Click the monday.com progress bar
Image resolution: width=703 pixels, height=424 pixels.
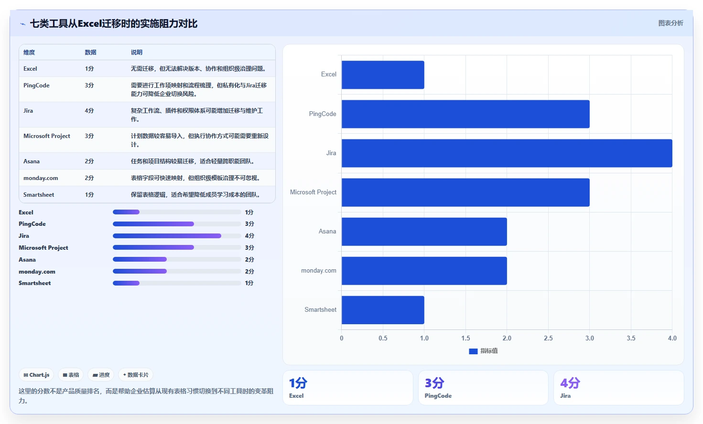(177, 271)
